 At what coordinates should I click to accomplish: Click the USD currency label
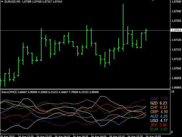tap(154, 120)
